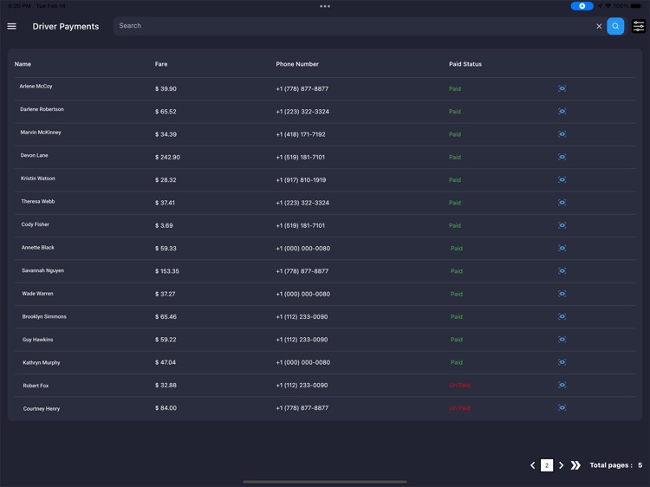Click the fare $ 84.00
650x487 pixels.
pyautogui.click(x=166, y=408)
